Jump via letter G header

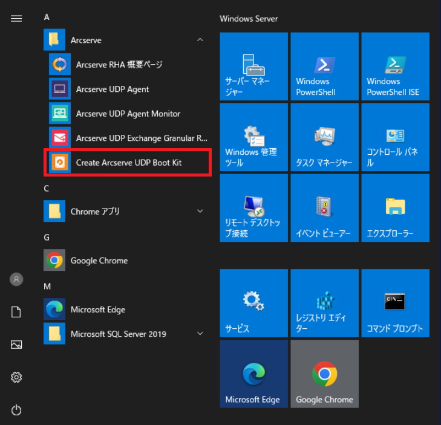pos(47,238)
